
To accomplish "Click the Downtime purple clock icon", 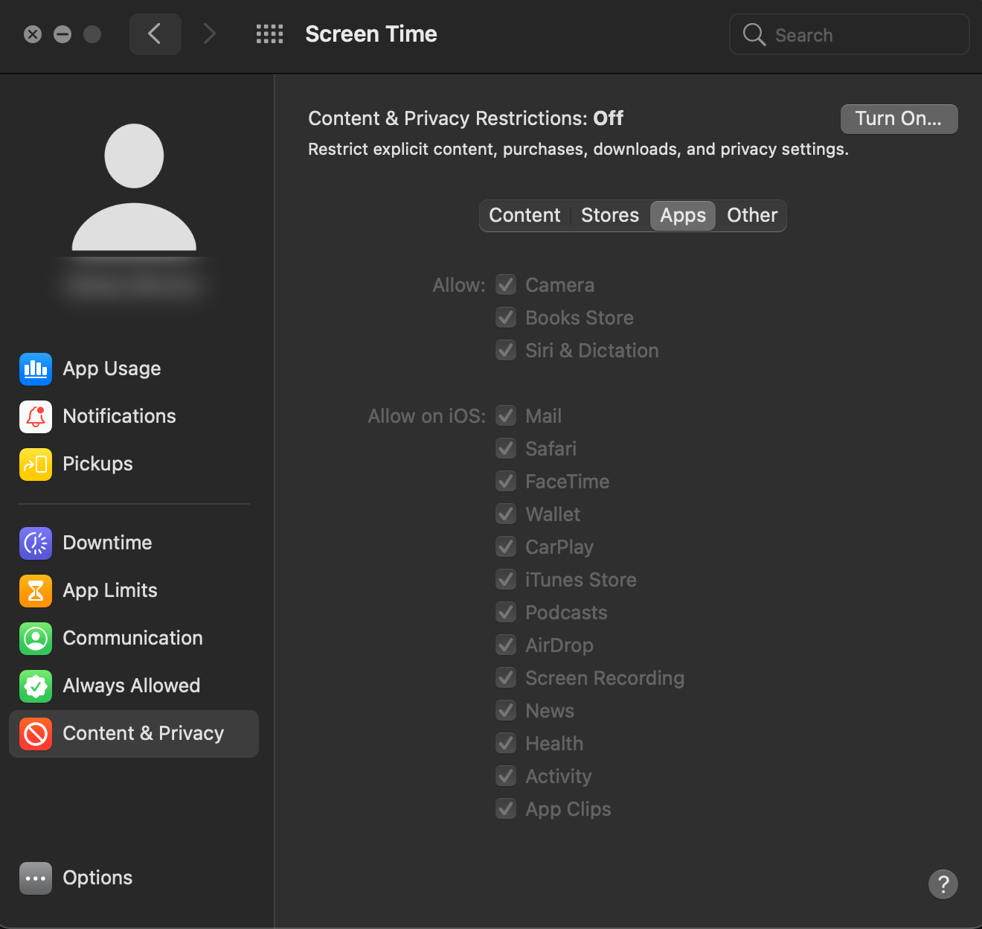I will click(x=36, y=543).
